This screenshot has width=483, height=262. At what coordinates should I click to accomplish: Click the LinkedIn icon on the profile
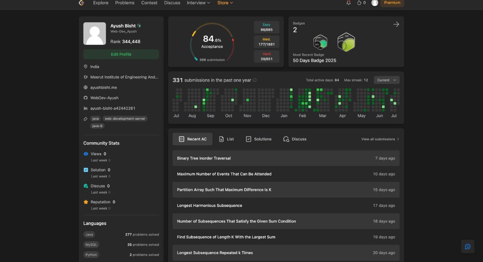[85, 108]
